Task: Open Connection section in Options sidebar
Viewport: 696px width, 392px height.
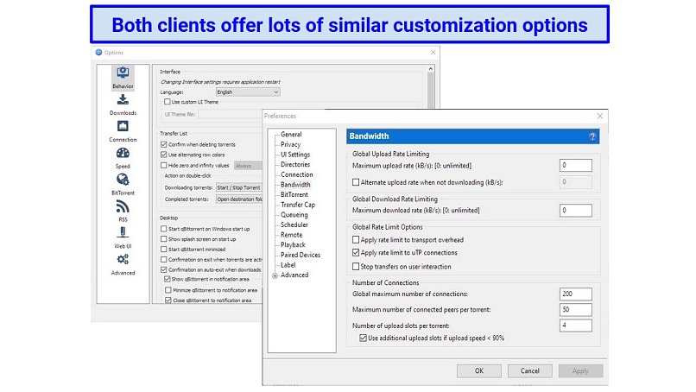Action: 123,131
